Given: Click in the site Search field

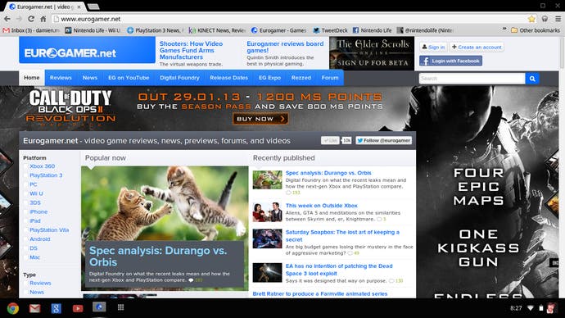Looking at the screenshot, I should [472, 78].
